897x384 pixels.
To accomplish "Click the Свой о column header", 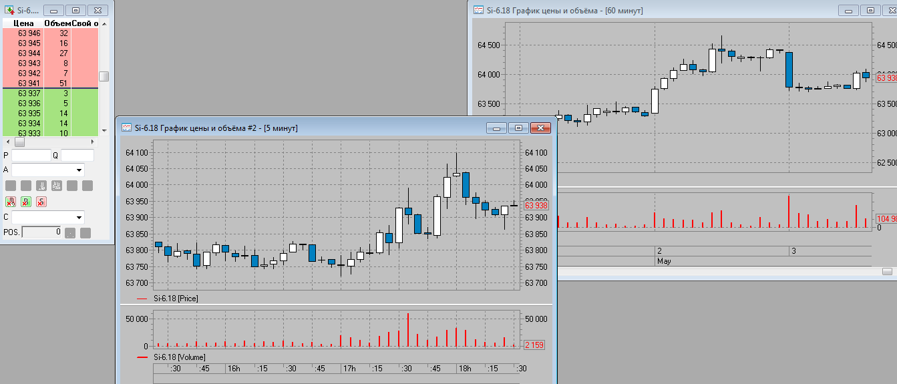I will click(85, 23).
